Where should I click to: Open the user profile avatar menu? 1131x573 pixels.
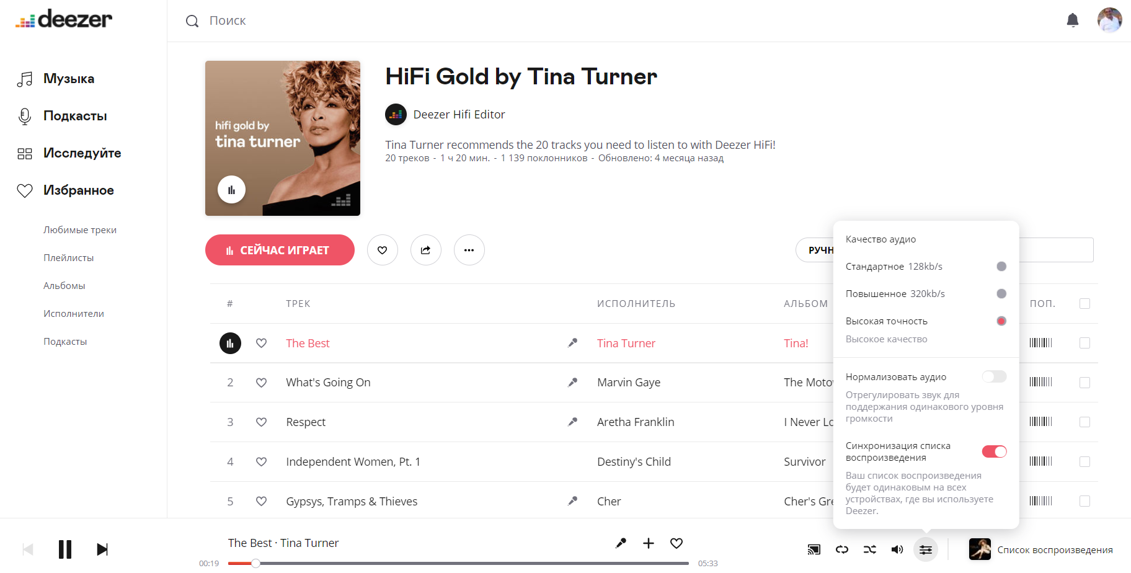[x=1109, y=20]
